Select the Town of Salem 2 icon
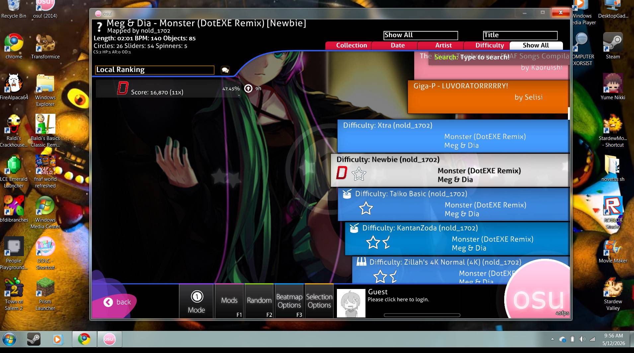 click(14, 294)
